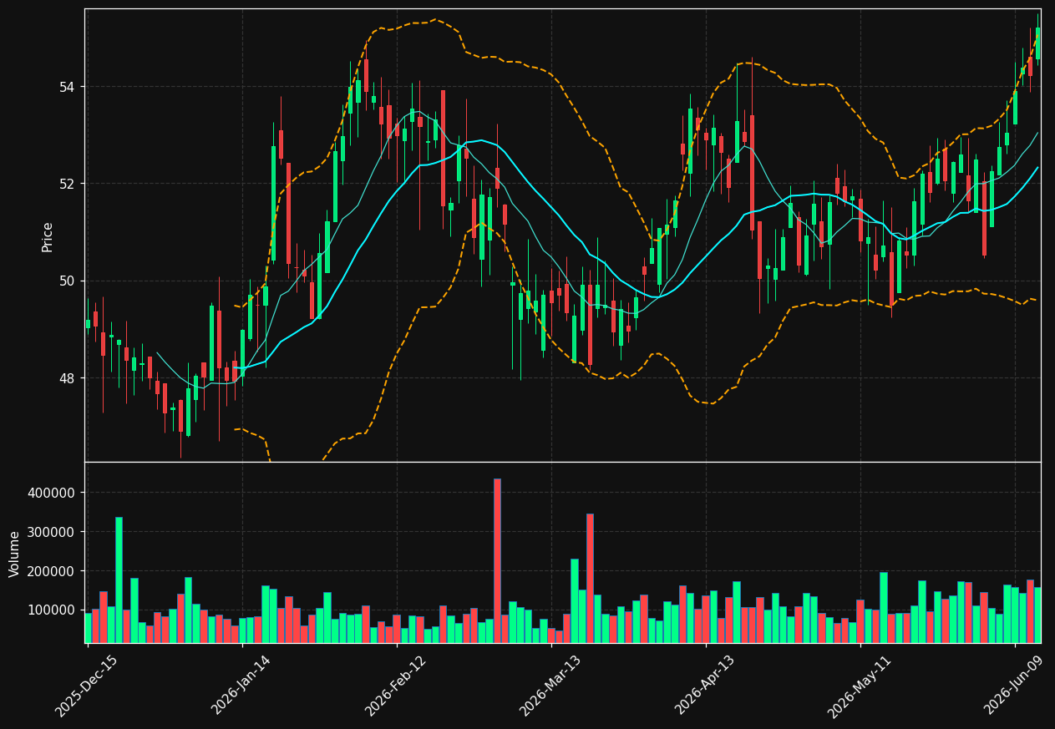Click the 200000 volume tick label
This screenshot has width=1055, height=729.
click(52, 571)
